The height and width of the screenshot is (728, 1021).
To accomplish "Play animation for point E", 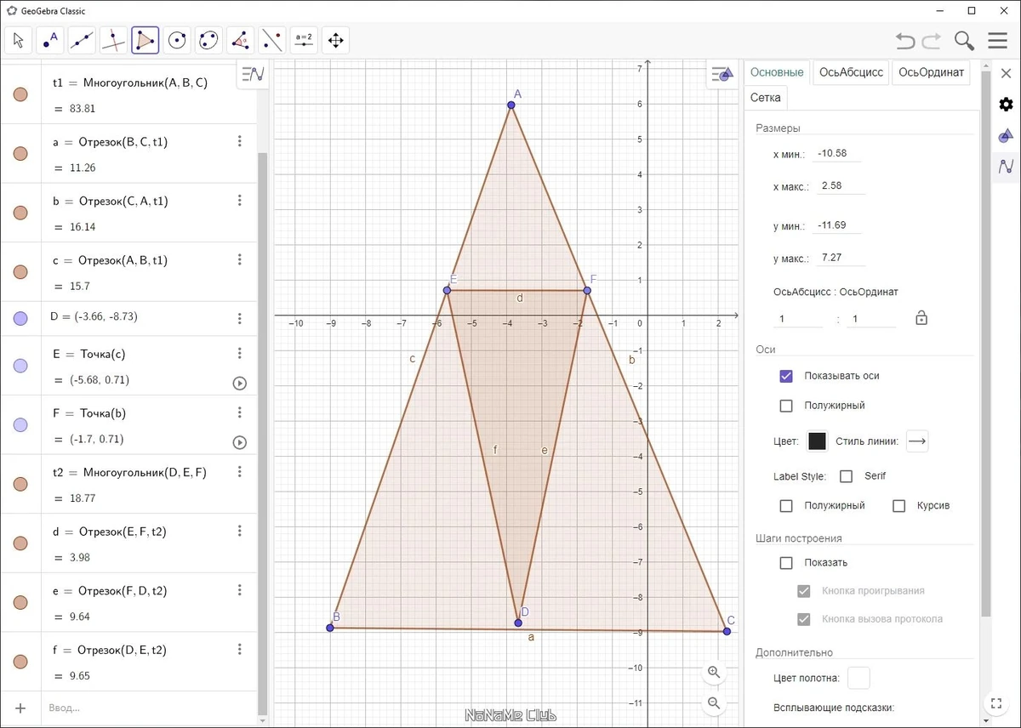I will pos(240,383).
